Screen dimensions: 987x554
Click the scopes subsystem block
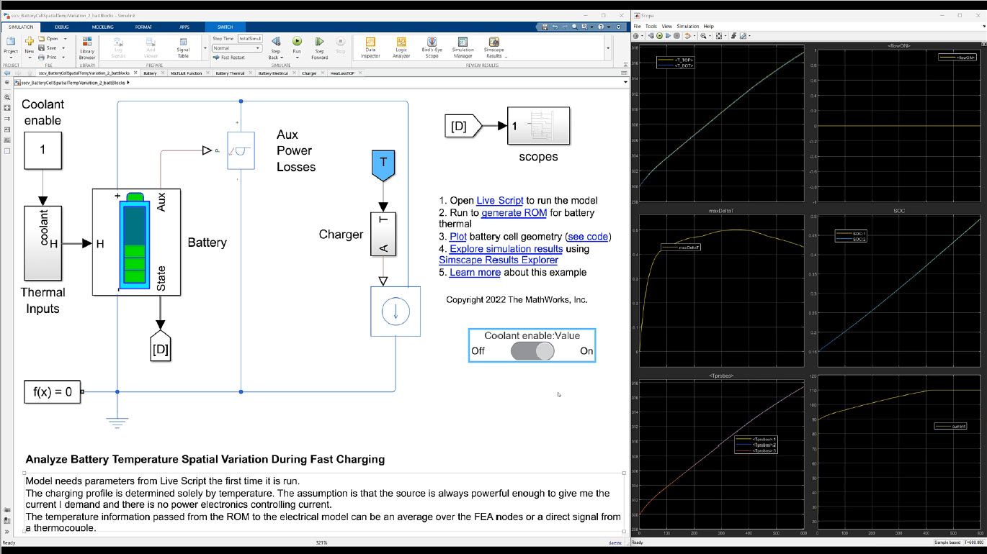click(x=539, y=126)
